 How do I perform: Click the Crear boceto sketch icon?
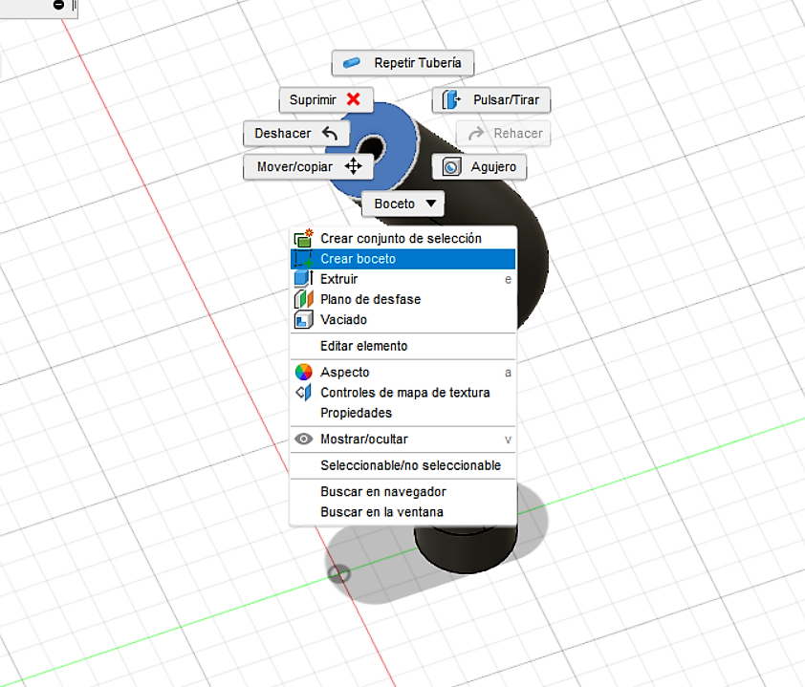[x=303, y=259]
